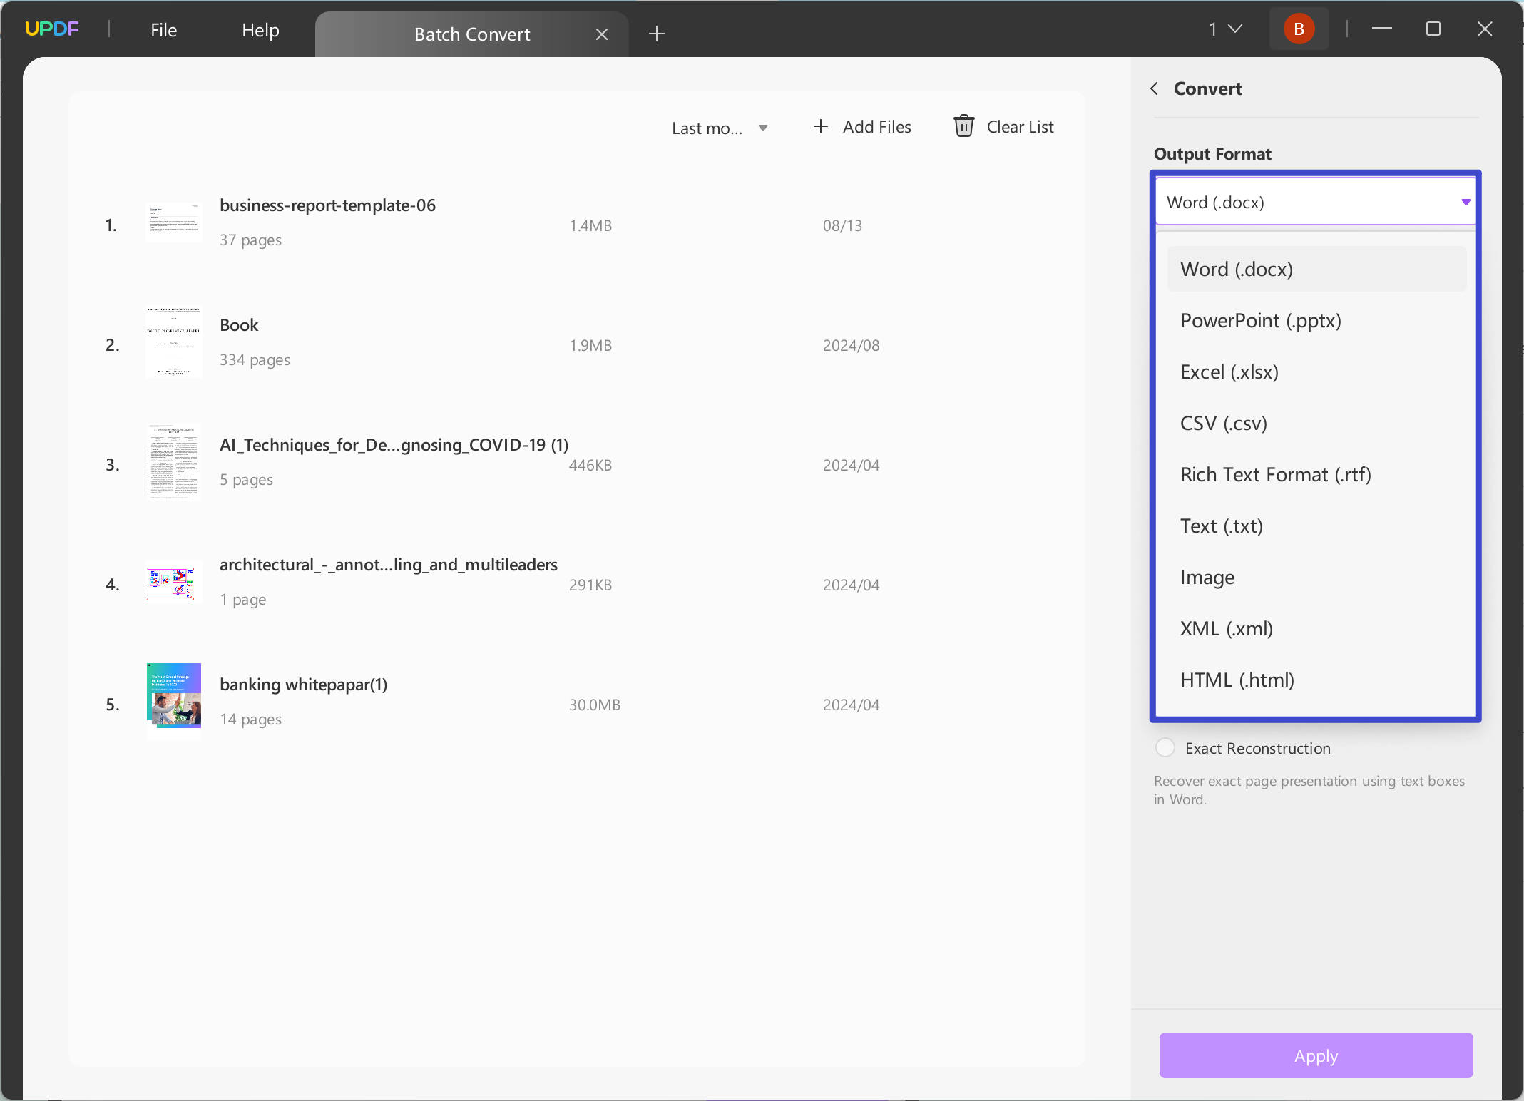Select the Book file entry
Screen dimensions: 1524x1101
click(x=239, y=326)
